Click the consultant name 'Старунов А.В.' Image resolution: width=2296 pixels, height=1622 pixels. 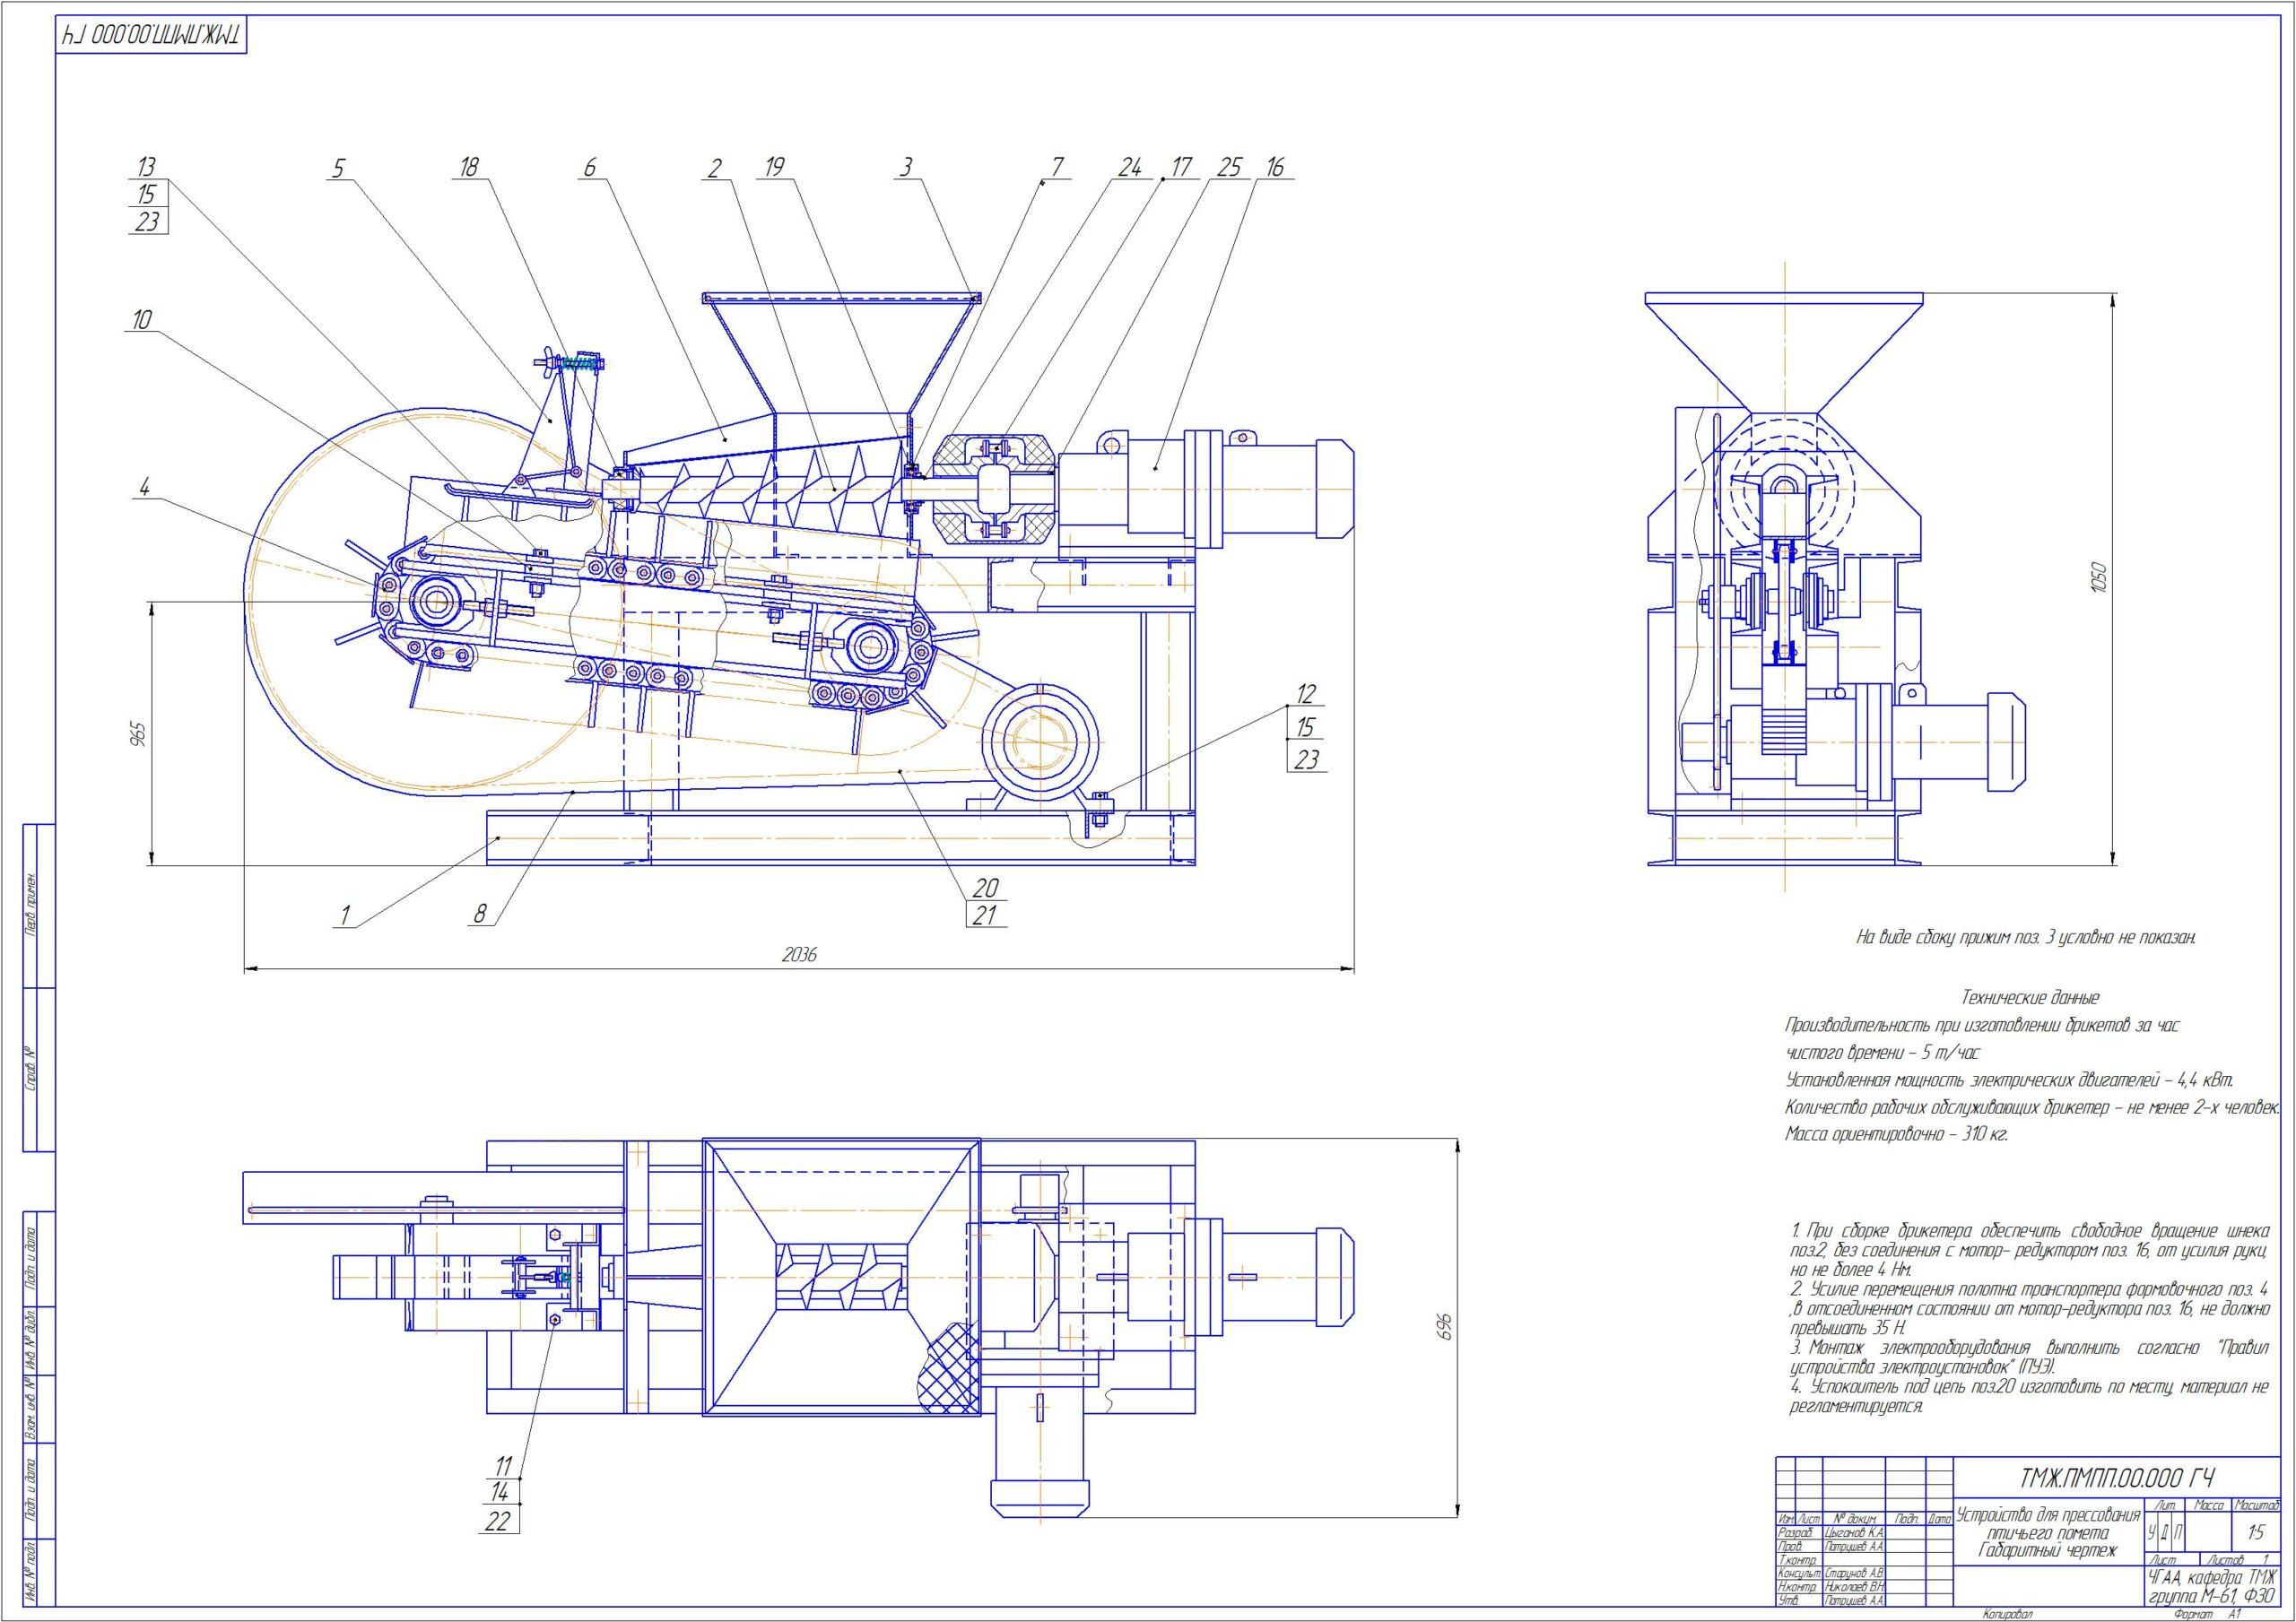tap(1855, 1573)
